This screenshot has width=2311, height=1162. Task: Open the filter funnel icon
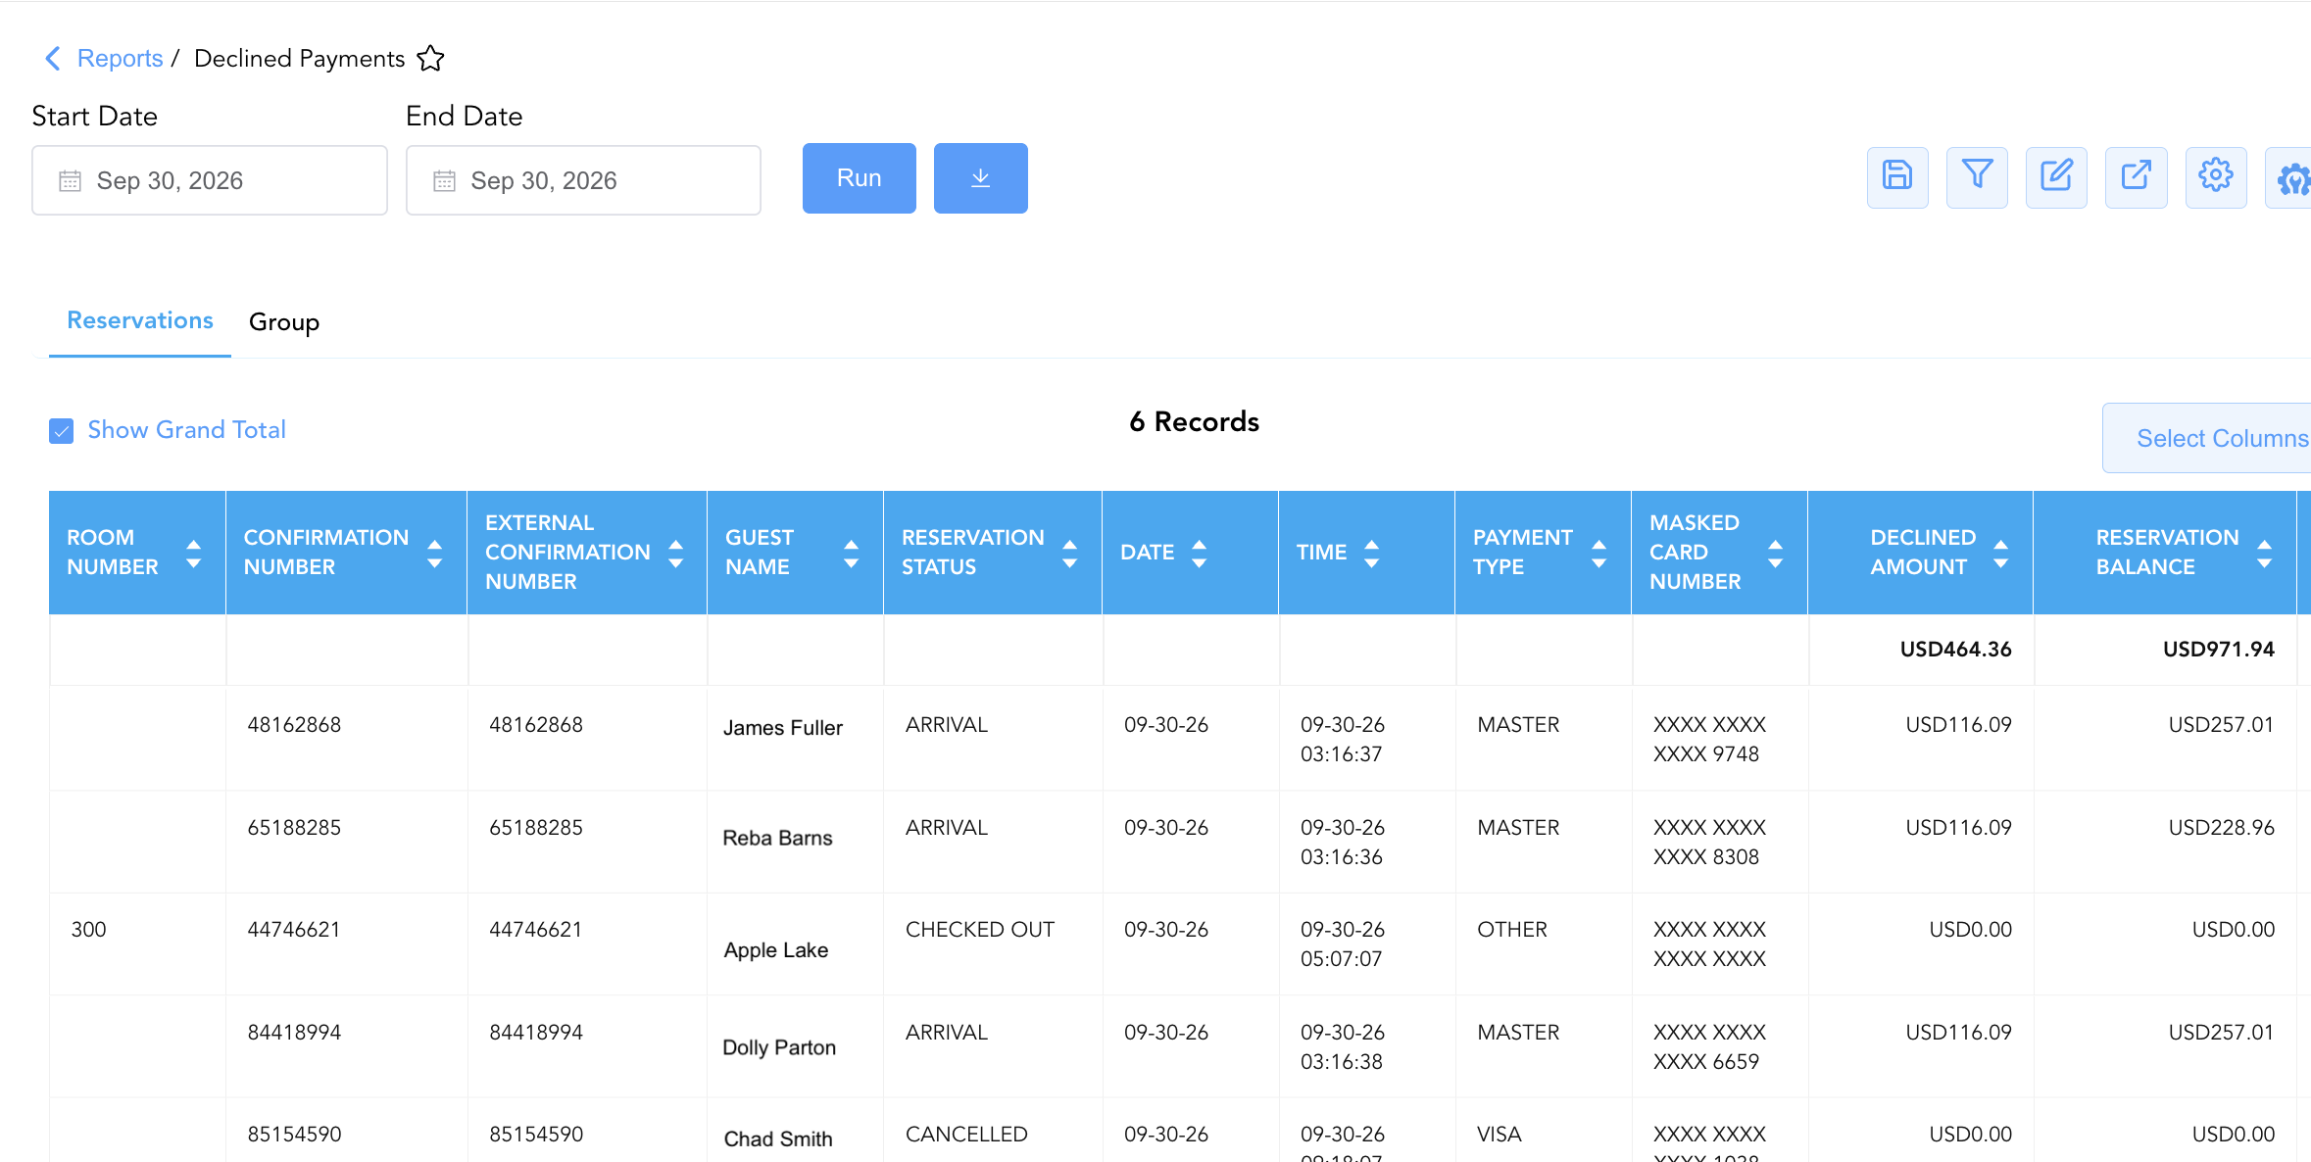(x=1977, y=177)
